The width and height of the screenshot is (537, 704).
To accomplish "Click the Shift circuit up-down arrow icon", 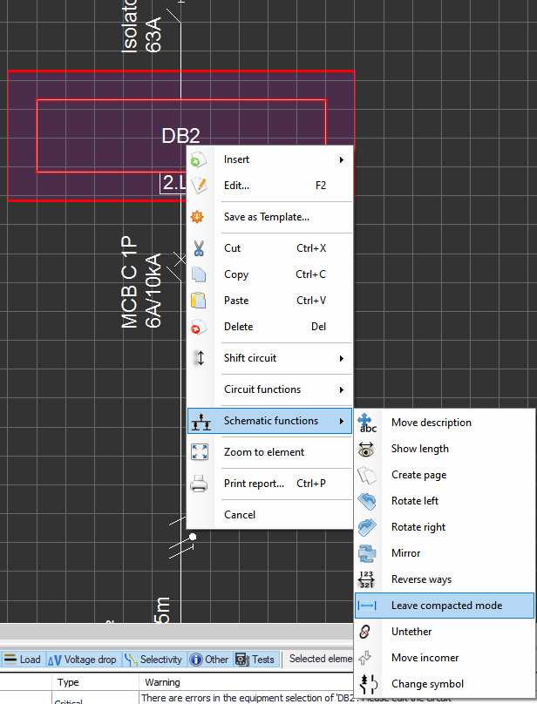I will pos(201,358).
